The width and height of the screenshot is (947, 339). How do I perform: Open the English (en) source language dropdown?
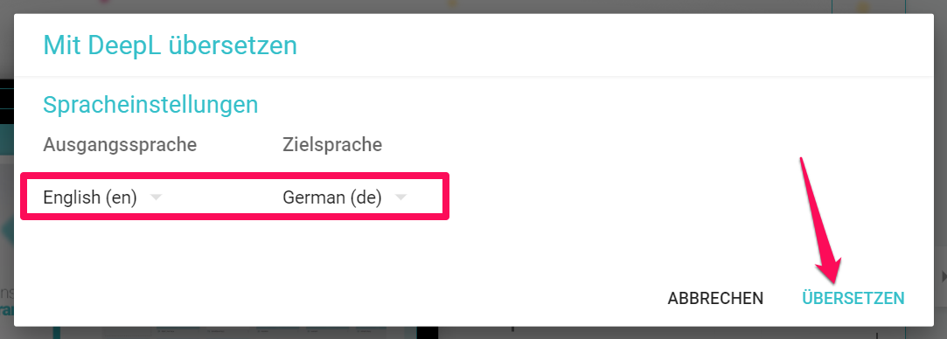[x=102, y=197]
